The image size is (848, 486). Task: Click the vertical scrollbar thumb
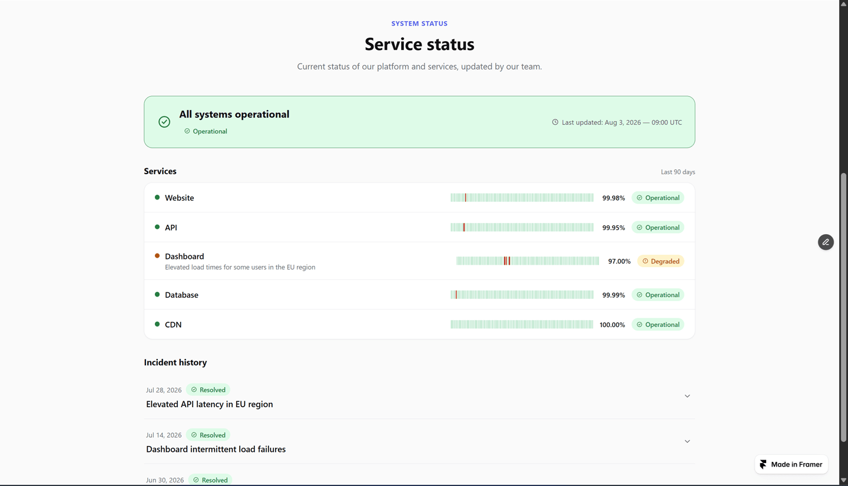843,307
